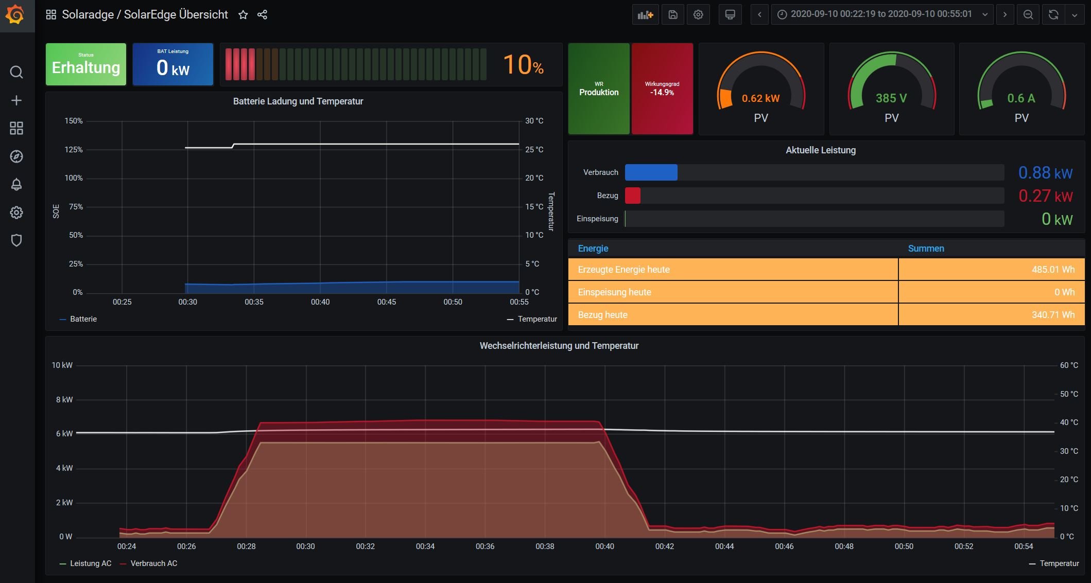Sort table by Summen column header
The height and width of the screenshot is (583, 1091).
click(926, 249)
